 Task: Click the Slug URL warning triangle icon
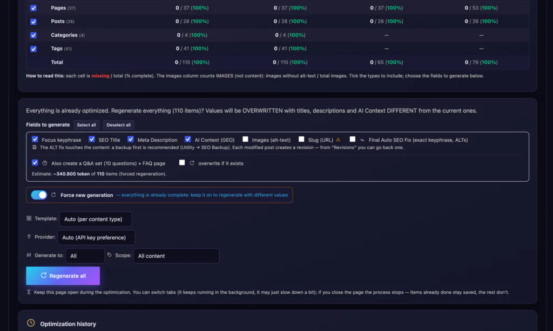(x=338, y=140)
